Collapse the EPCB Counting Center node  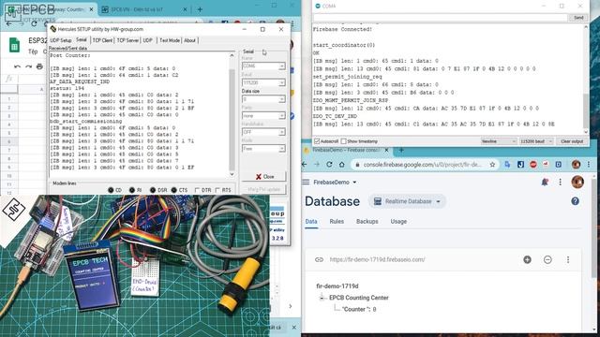[x=322, y=298]
